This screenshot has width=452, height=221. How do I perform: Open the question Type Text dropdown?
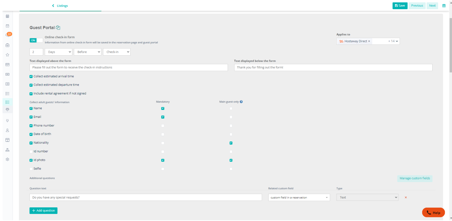tap(367, 197)
